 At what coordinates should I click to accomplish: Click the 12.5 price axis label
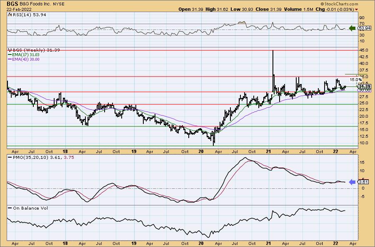pos(363,136)
